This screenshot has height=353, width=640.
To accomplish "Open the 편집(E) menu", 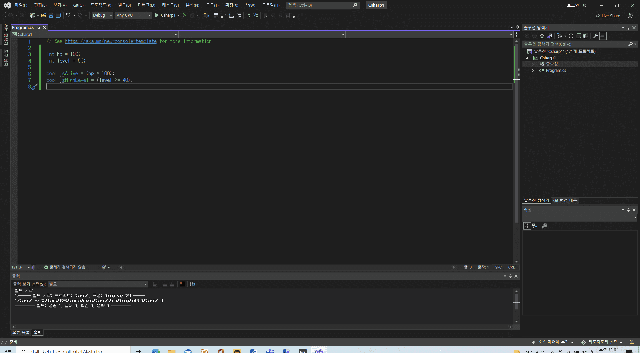I will point(40,5).
